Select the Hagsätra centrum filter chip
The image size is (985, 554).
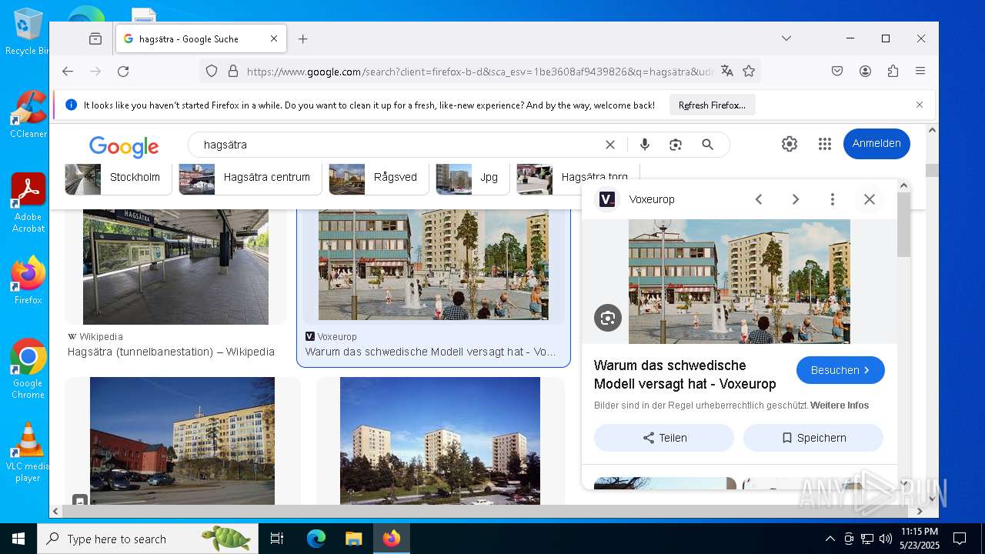tap(251, 178)
